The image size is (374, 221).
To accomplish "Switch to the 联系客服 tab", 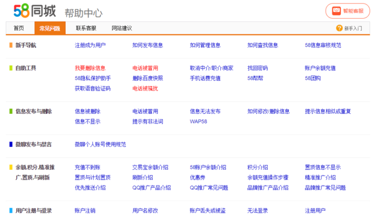I will [x=86, y=28].
